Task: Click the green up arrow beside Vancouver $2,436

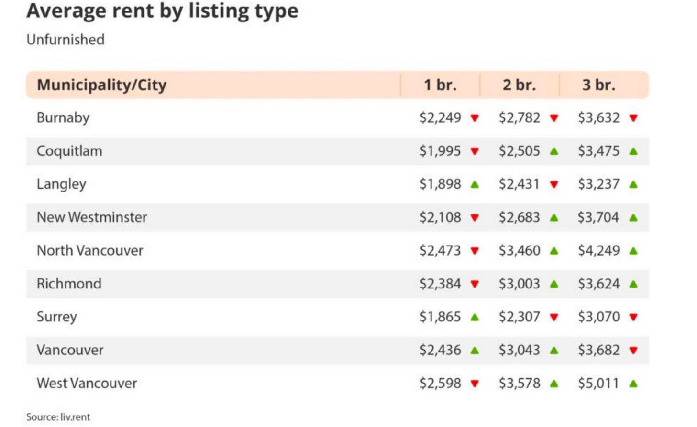Action: (x=475, y=350)
